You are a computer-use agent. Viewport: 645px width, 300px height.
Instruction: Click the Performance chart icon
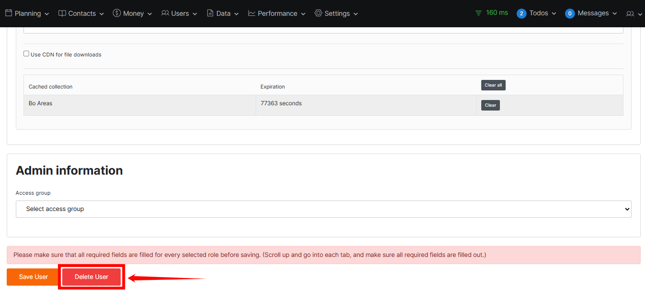252,13
